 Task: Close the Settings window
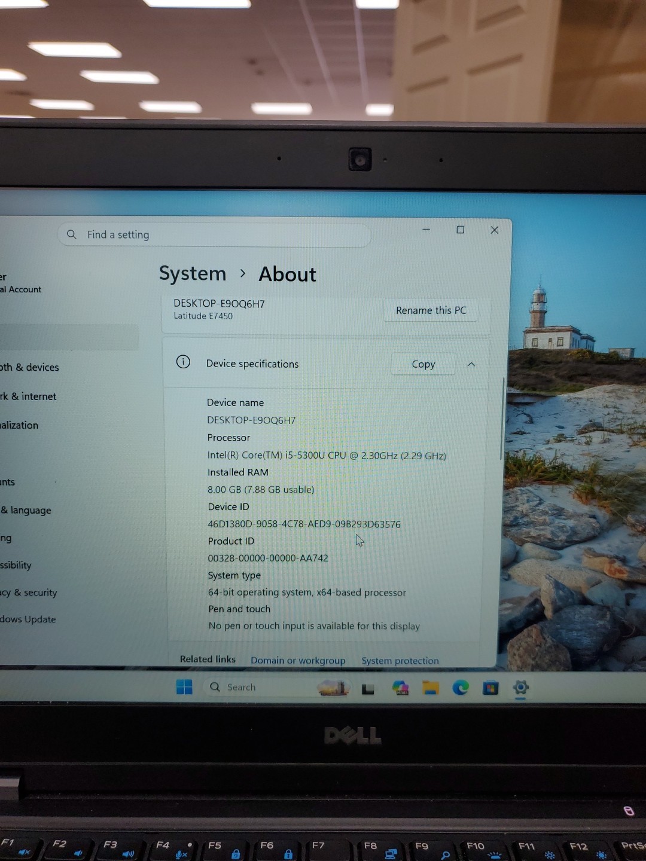495,230
